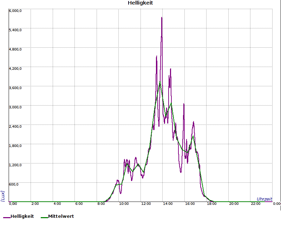Click the [Lux] y-axis unit label
This screenshot has width=281, height=228.
[x=3, y=196]
